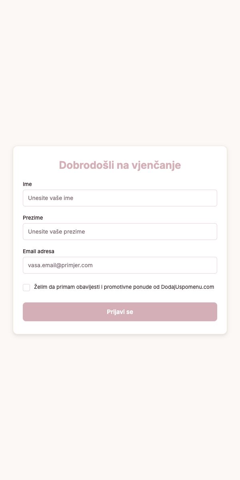Image resolution: width=240 pixels, height=480 pixels.
Task: Click the "Prezime" field label
Action: click(x=33, y=218)
